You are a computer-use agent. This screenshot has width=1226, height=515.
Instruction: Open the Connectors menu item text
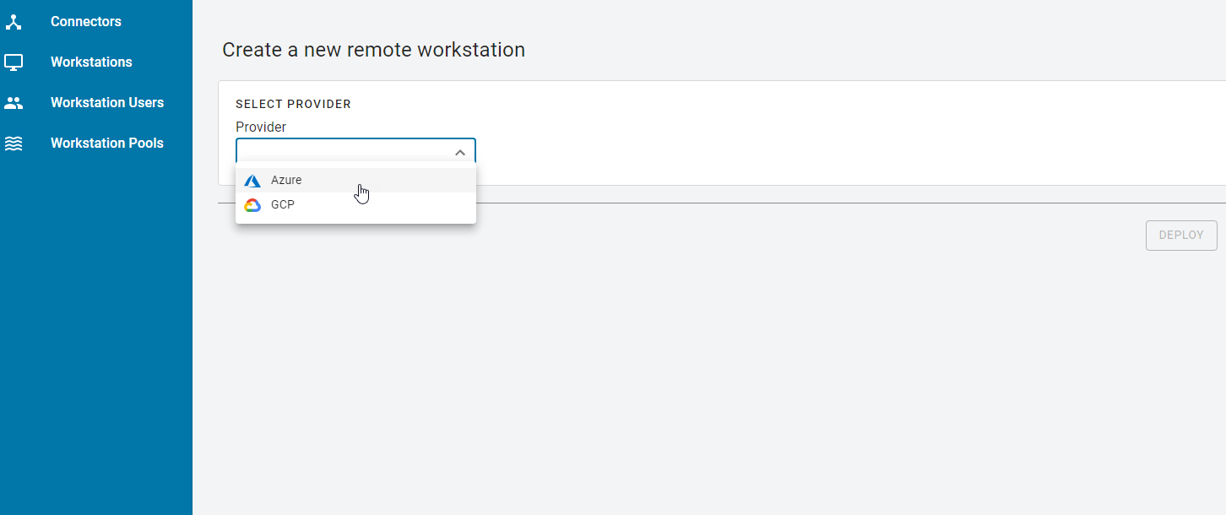pyautogui.click(x=86, y=22)
